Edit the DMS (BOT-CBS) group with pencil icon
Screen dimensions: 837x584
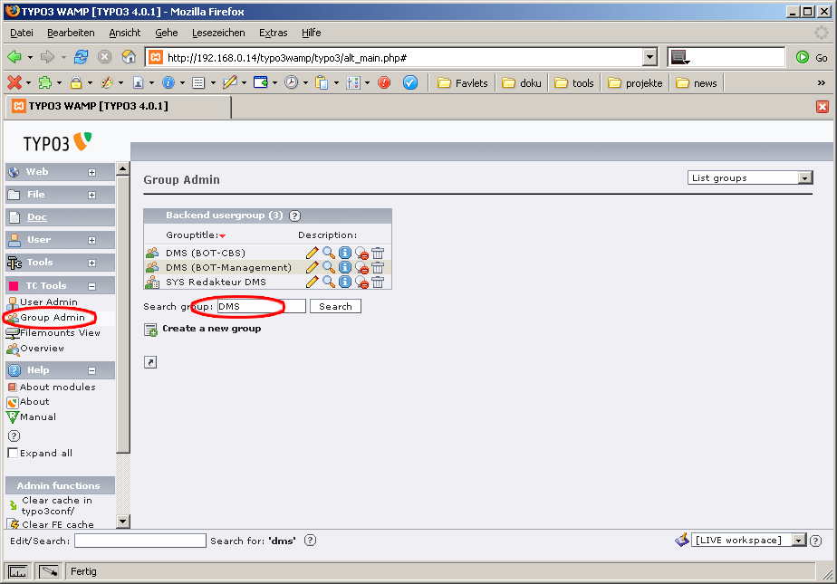[x=313, y=253]
